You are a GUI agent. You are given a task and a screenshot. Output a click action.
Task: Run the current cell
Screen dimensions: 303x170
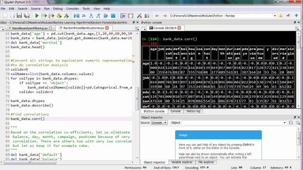pos(44,16)
